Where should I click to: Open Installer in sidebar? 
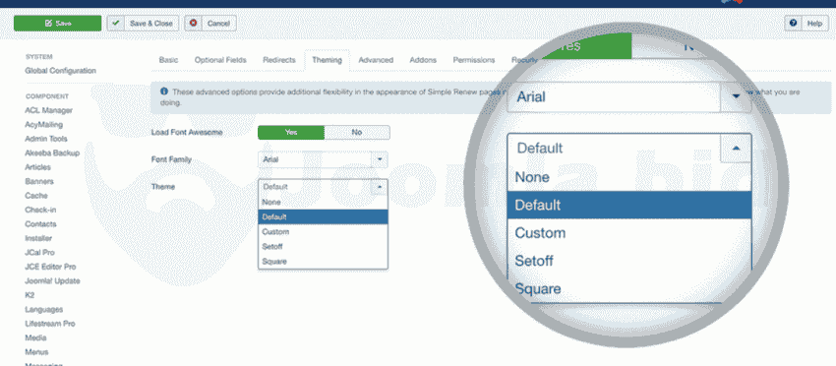coord(37,238)
